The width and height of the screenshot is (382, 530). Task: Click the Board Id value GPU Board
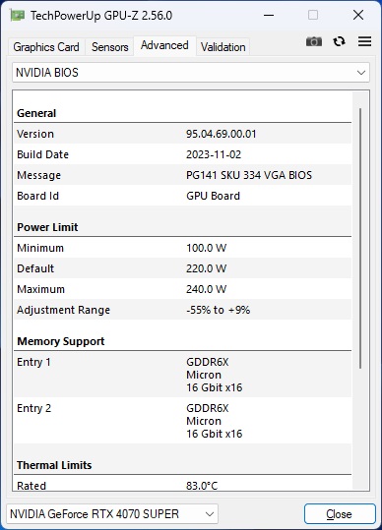coord(213,196)
